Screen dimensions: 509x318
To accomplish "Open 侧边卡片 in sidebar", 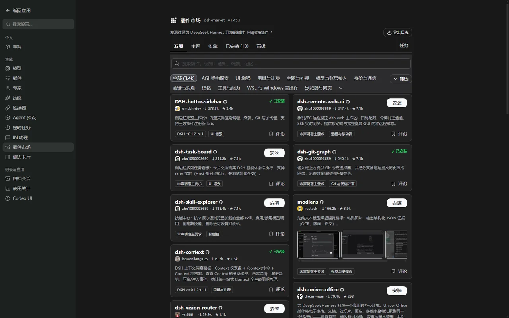I will 38,157.
